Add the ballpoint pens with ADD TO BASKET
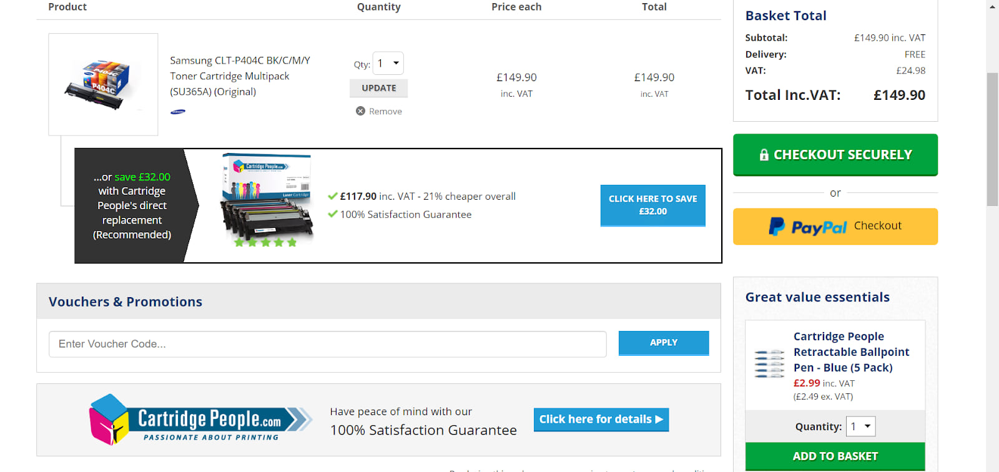999x472 pixels. 835,456
